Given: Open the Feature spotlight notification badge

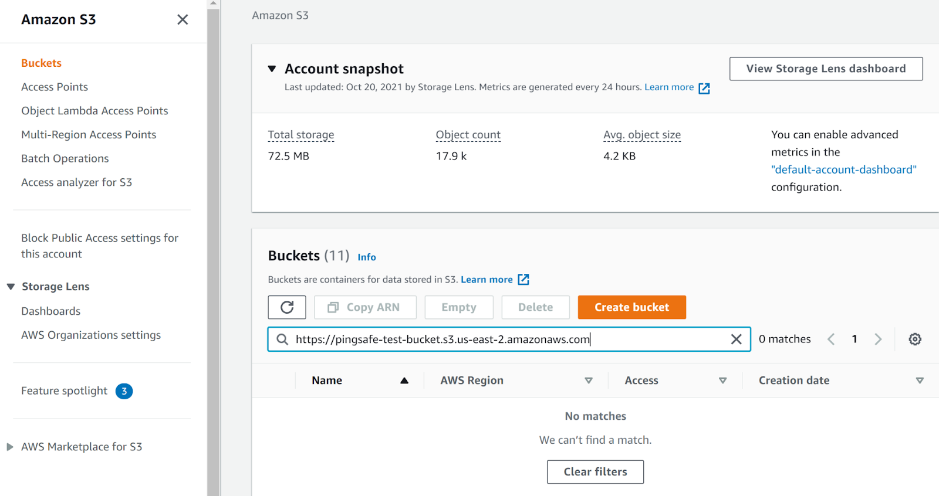Looking at the screenshot, I should coord(124,391).
